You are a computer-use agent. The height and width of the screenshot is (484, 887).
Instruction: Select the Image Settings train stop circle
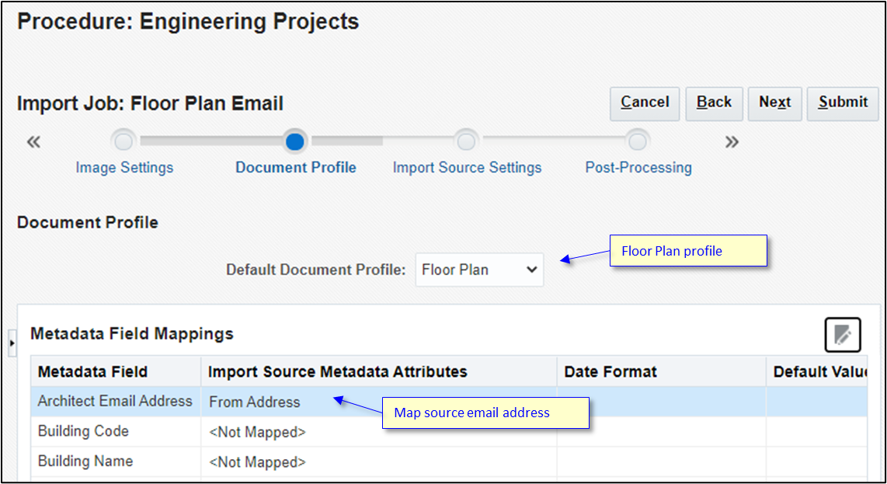123,141
